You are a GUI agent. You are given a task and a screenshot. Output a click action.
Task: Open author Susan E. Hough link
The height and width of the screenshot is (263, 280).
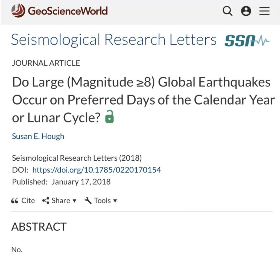tap(38, 136)
